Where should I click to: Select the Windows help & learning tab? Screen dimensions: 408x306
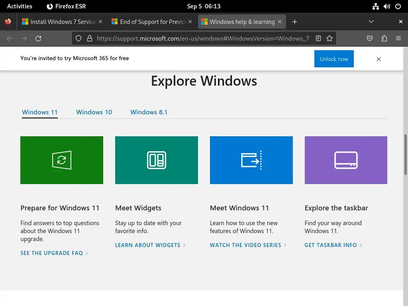click(242, 22)
